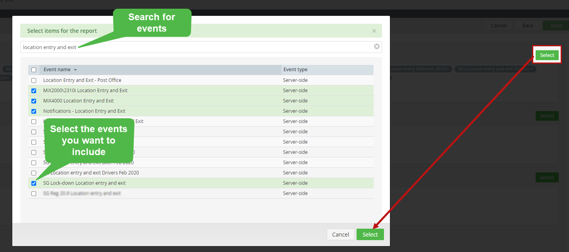The image size is (569, 252).
Task: Uncheck MiX4000 Location Entry and Exit
Action: (x=34, y=101)
